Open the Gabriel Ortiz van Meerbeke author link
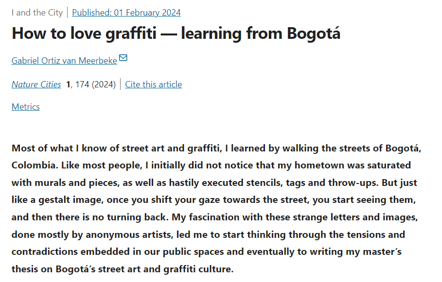The width and height of the screenshot is (442, 282). pyautogui.click(x=64, y=61)
